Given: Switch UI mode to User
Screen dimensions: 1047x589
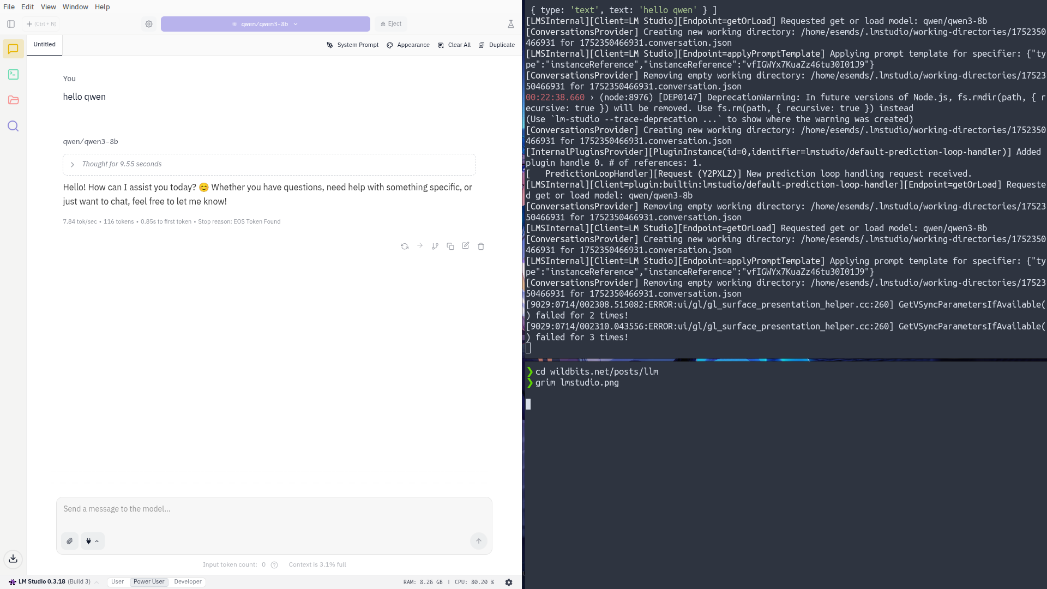Looking at the screenshot, I should point(117,582).
